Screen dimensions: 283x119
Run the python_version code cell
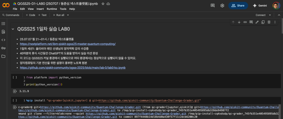tap(15, 77)
